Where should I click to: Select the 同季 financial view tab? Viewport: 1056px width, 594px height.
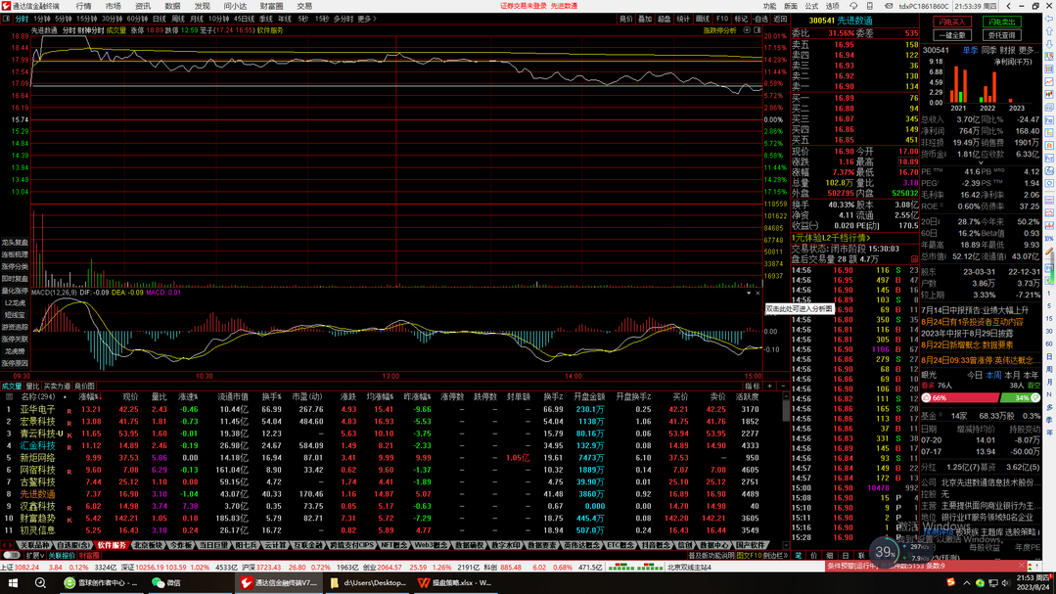click(x=988, y=50)
